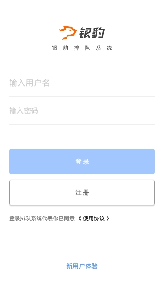164x292 pixels.
Task: Click the 银 character in the subtitle
Action: tap(55, 48)
